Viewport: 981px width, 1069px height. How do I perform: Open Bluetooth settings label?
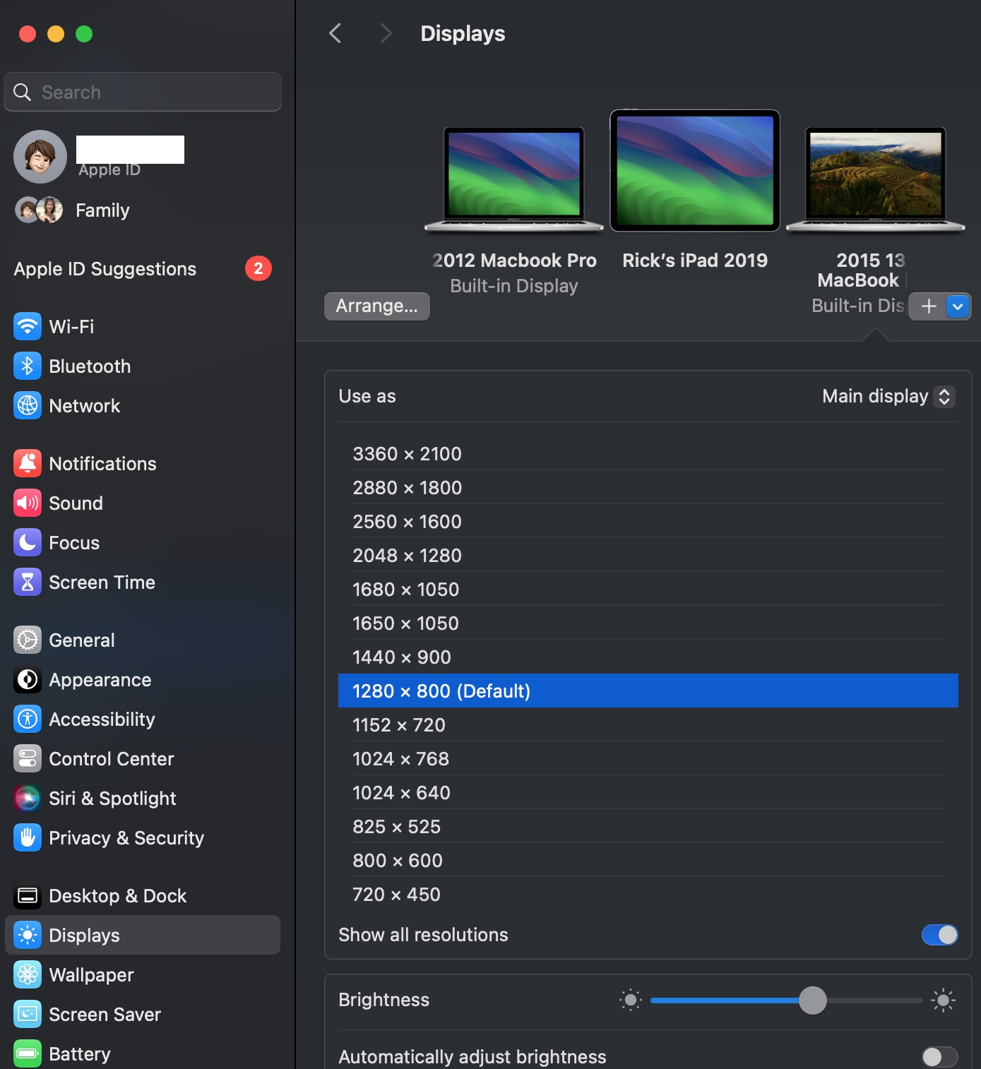click(90, 366)
